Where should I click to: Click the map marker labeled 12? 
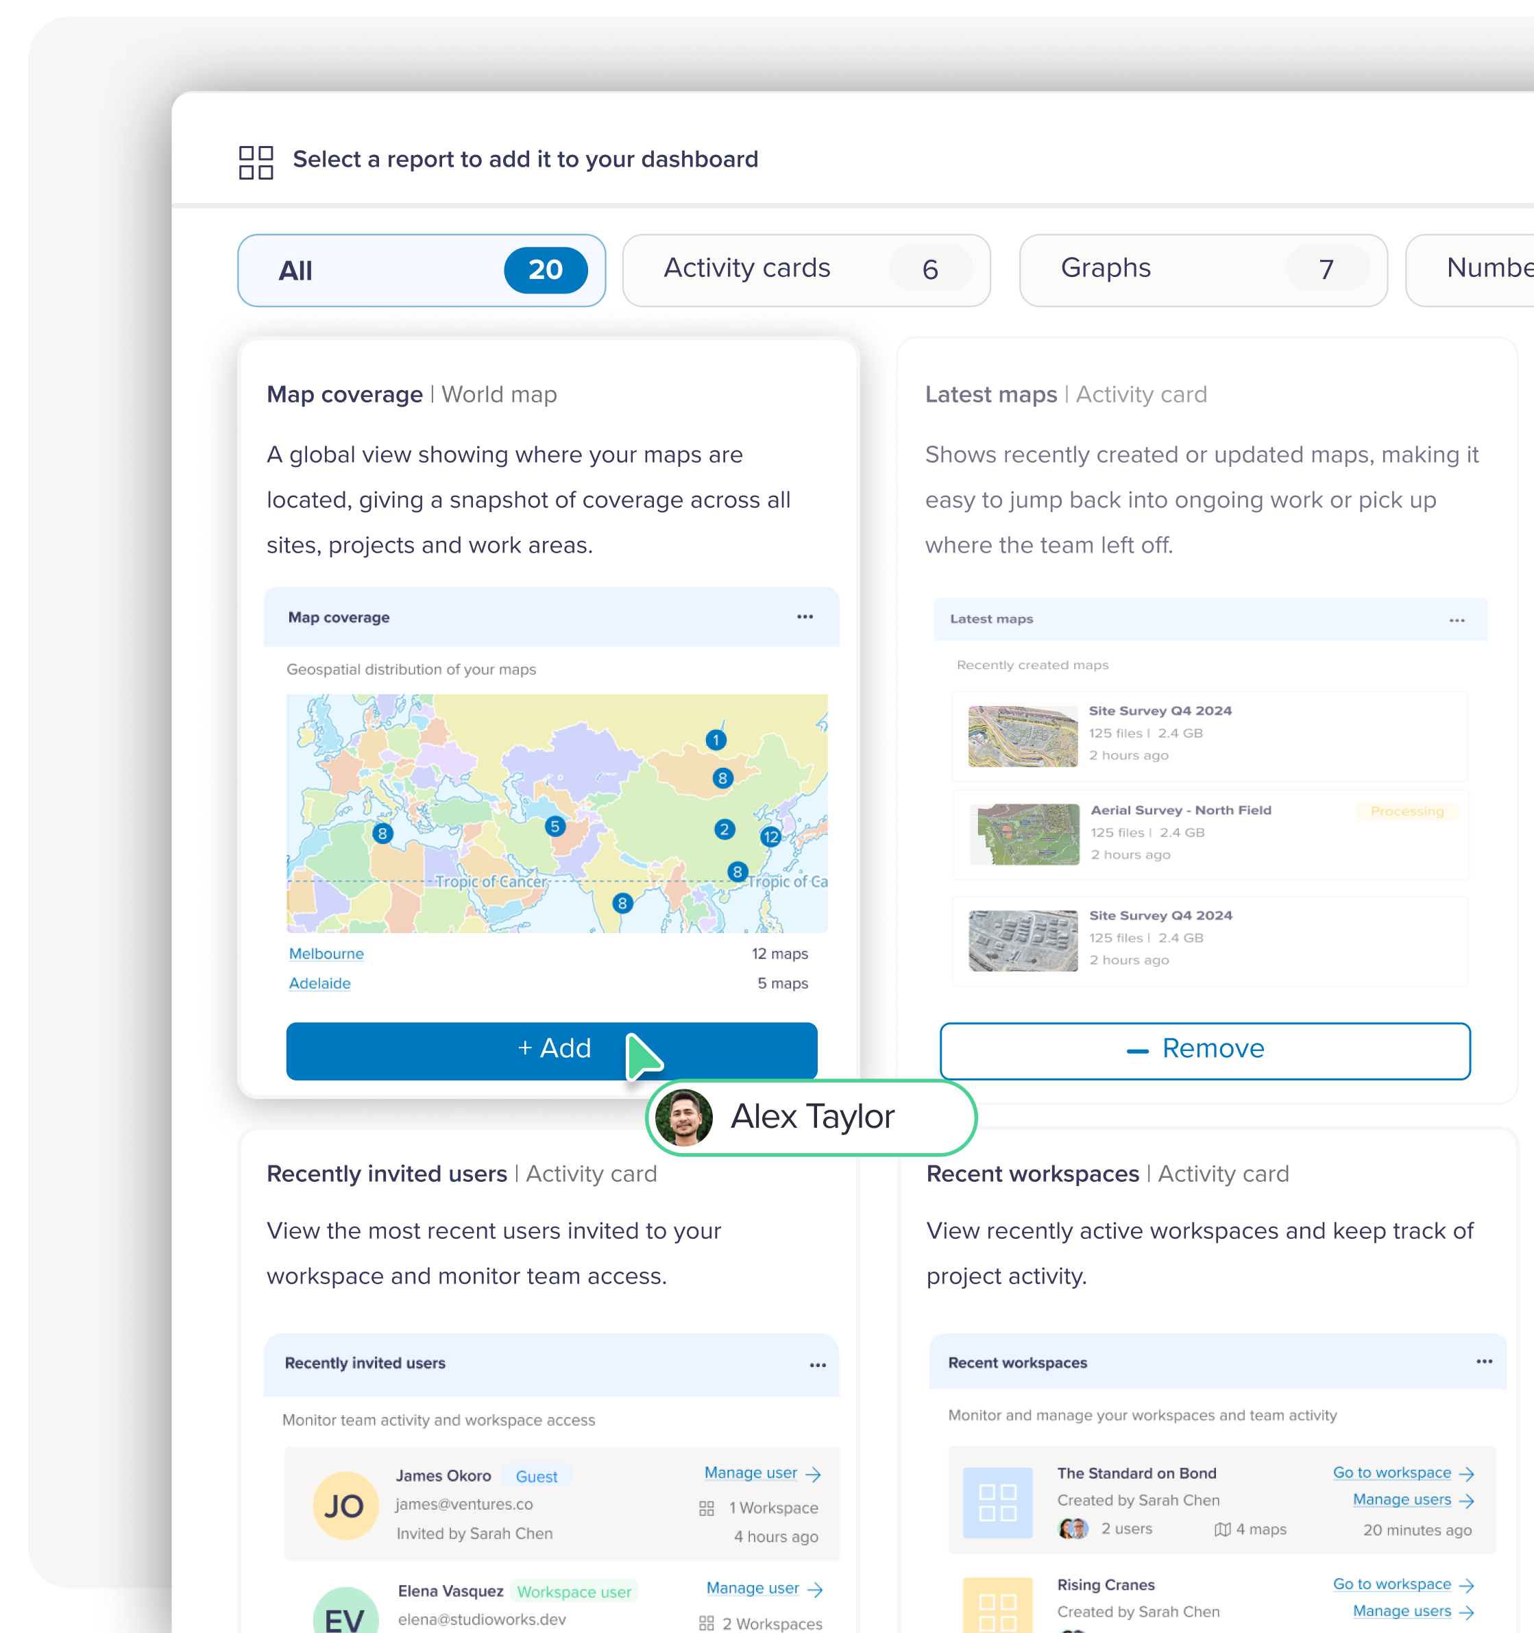tap(770, 837)
